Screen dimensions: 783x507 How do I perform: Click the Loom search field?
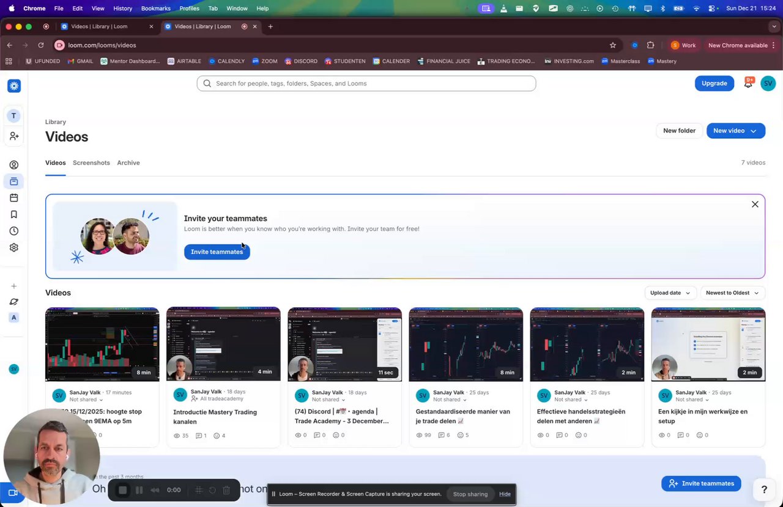tap(366, 84)
